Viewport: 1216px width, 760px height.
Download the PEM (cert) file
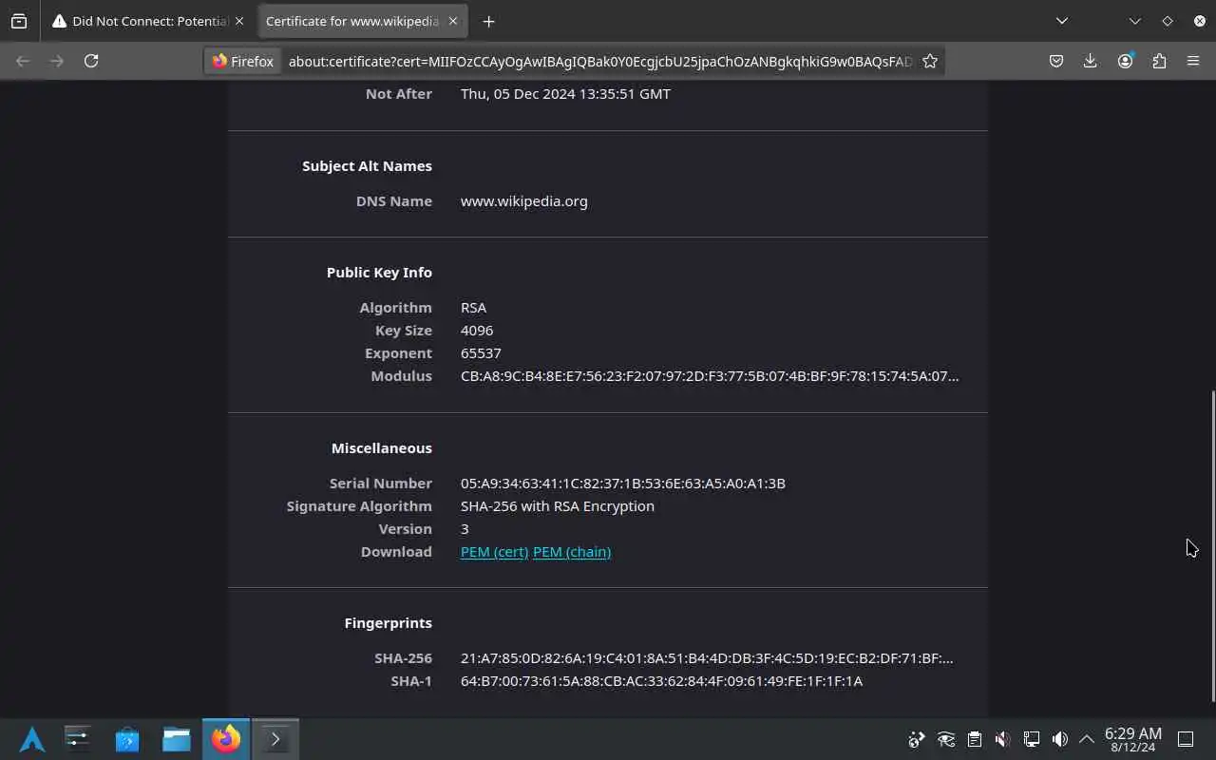[494, 552]
